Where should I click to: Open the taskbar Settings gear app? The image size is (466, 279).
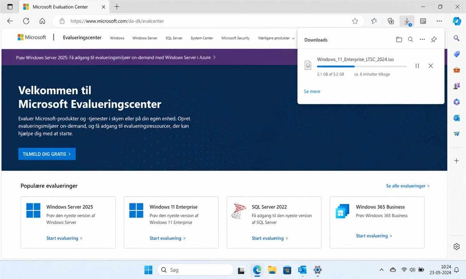tap(318, 270)
